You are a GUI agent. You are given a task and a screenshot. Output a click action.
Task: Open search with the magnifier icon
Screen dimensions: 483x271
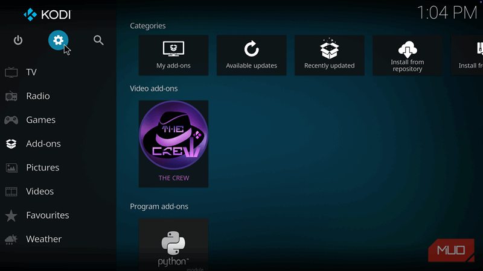tap(98, 40)
